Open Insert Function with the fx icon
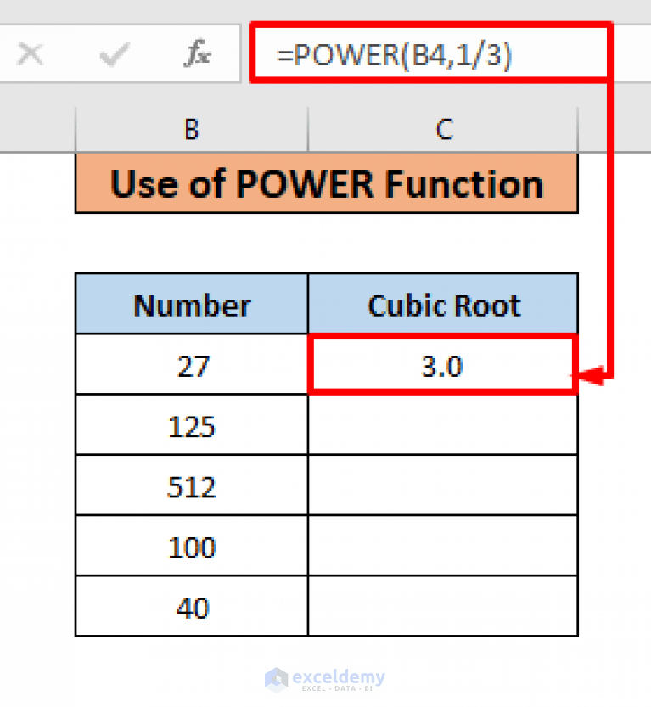Viewport: 651px width, 707px height. pyautogui.click(x=197, y=53)
